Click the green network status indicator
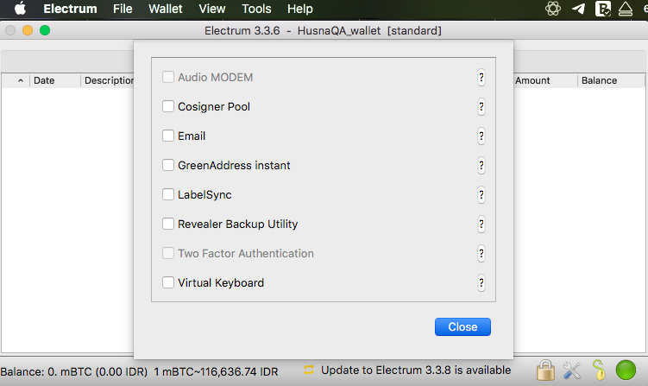 626,370
